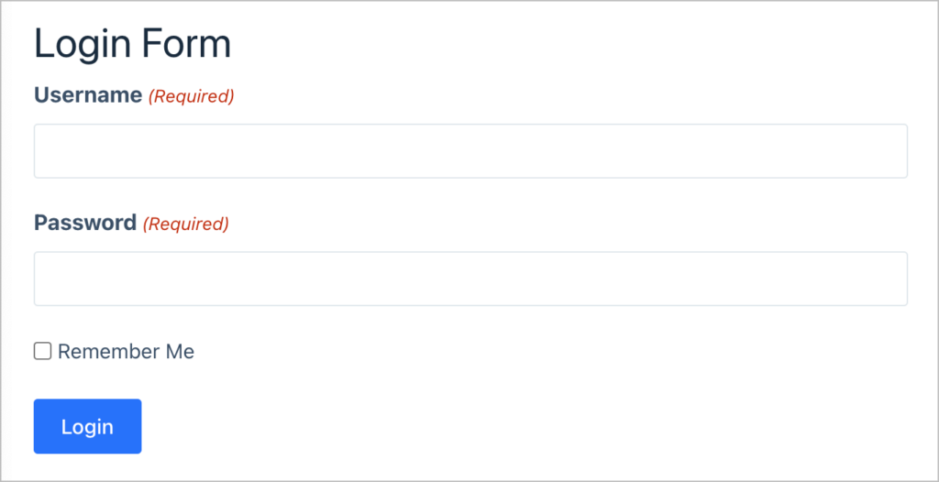Click the Username input field
The height and width of the screenshot is (482, 939).
tap(470, 151)
